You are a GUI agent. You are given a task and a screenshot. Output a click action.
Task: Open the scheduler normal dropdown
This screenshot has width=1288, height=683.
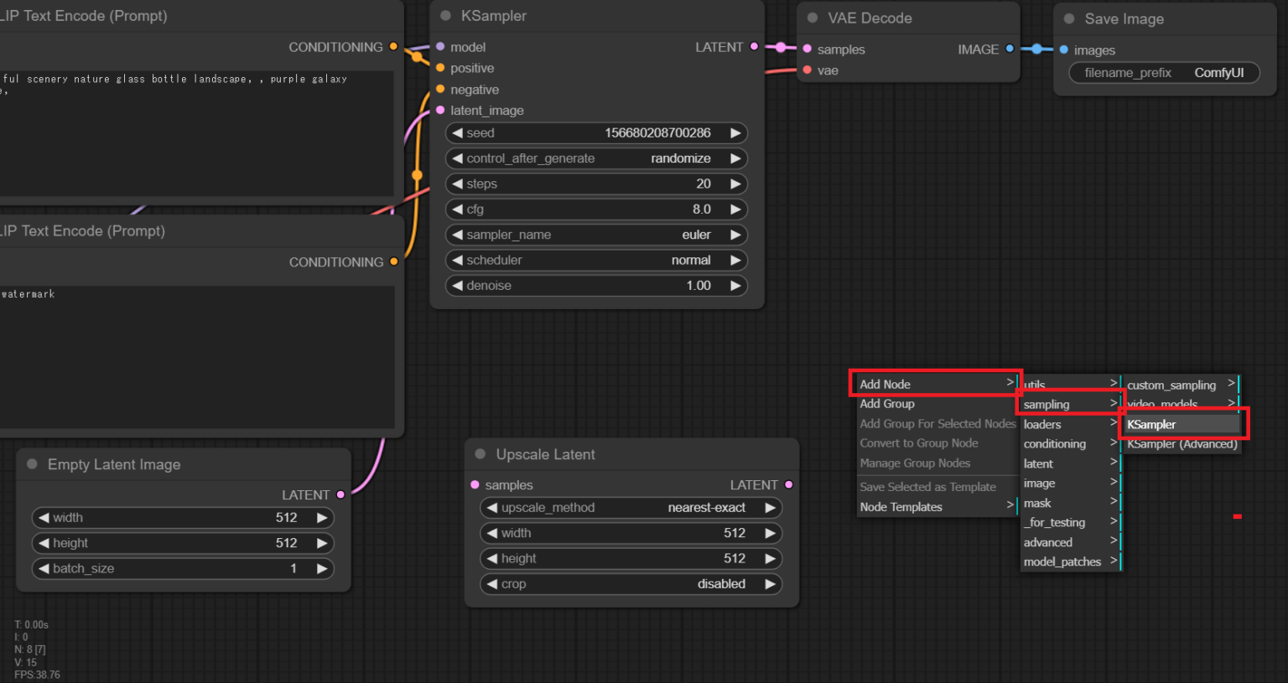click(596, 261)
